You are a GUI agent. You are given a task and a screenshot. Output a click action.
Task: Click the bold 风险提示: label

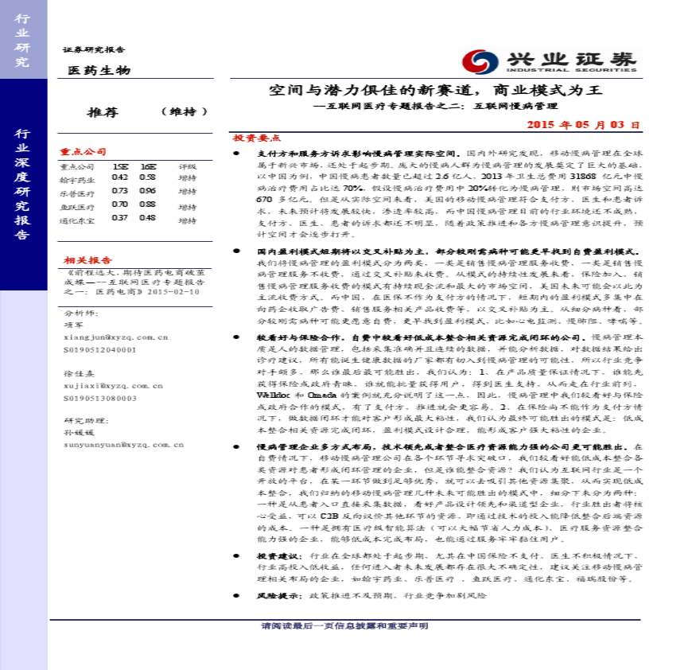279,596
